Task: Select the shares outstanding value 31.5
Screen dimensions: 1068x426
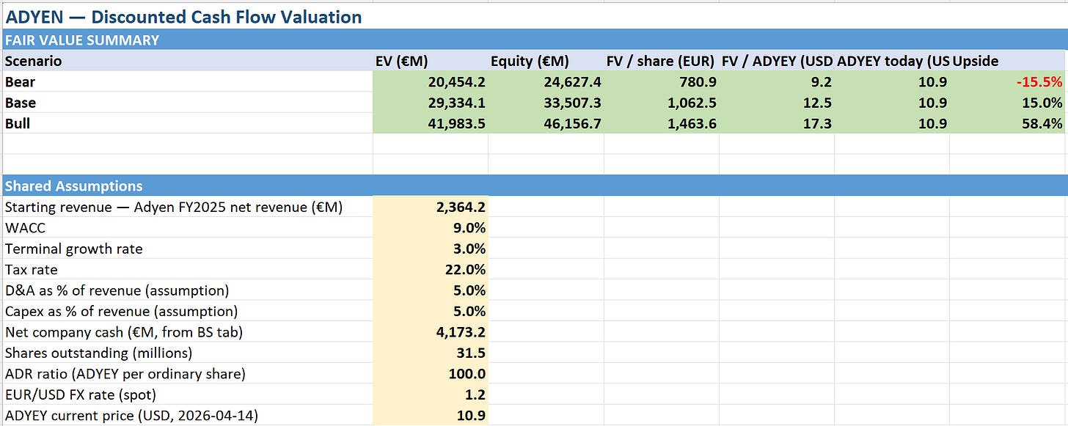Action: click(x=431, y=353)
